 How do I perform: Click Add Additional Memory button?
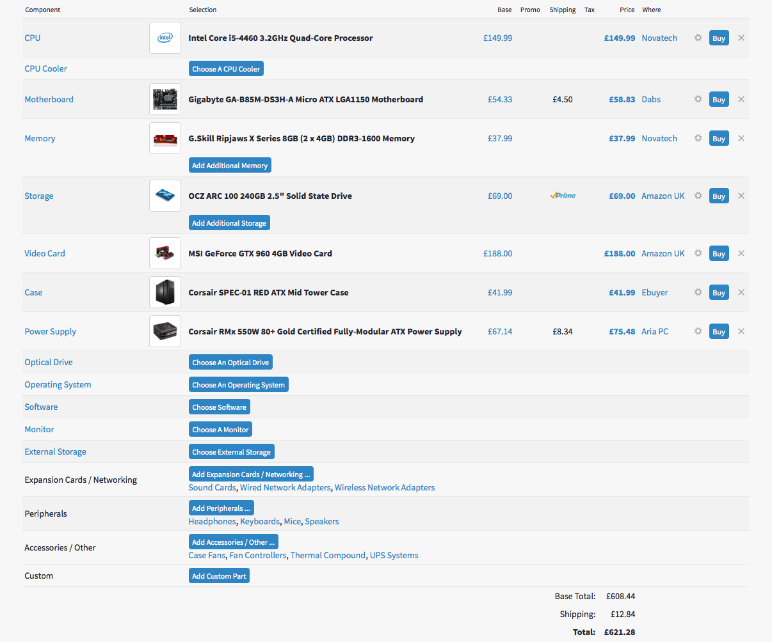click(x=230, y=166)
